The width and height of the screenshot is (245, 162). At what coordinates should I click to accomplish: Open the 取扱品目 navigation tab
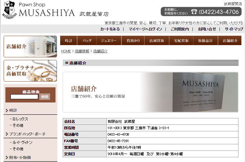click(205, 40)
